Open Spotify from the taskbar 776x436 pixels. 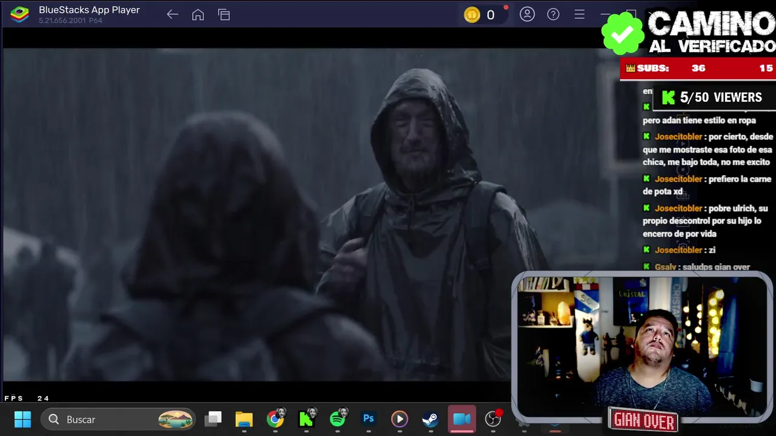338,419
